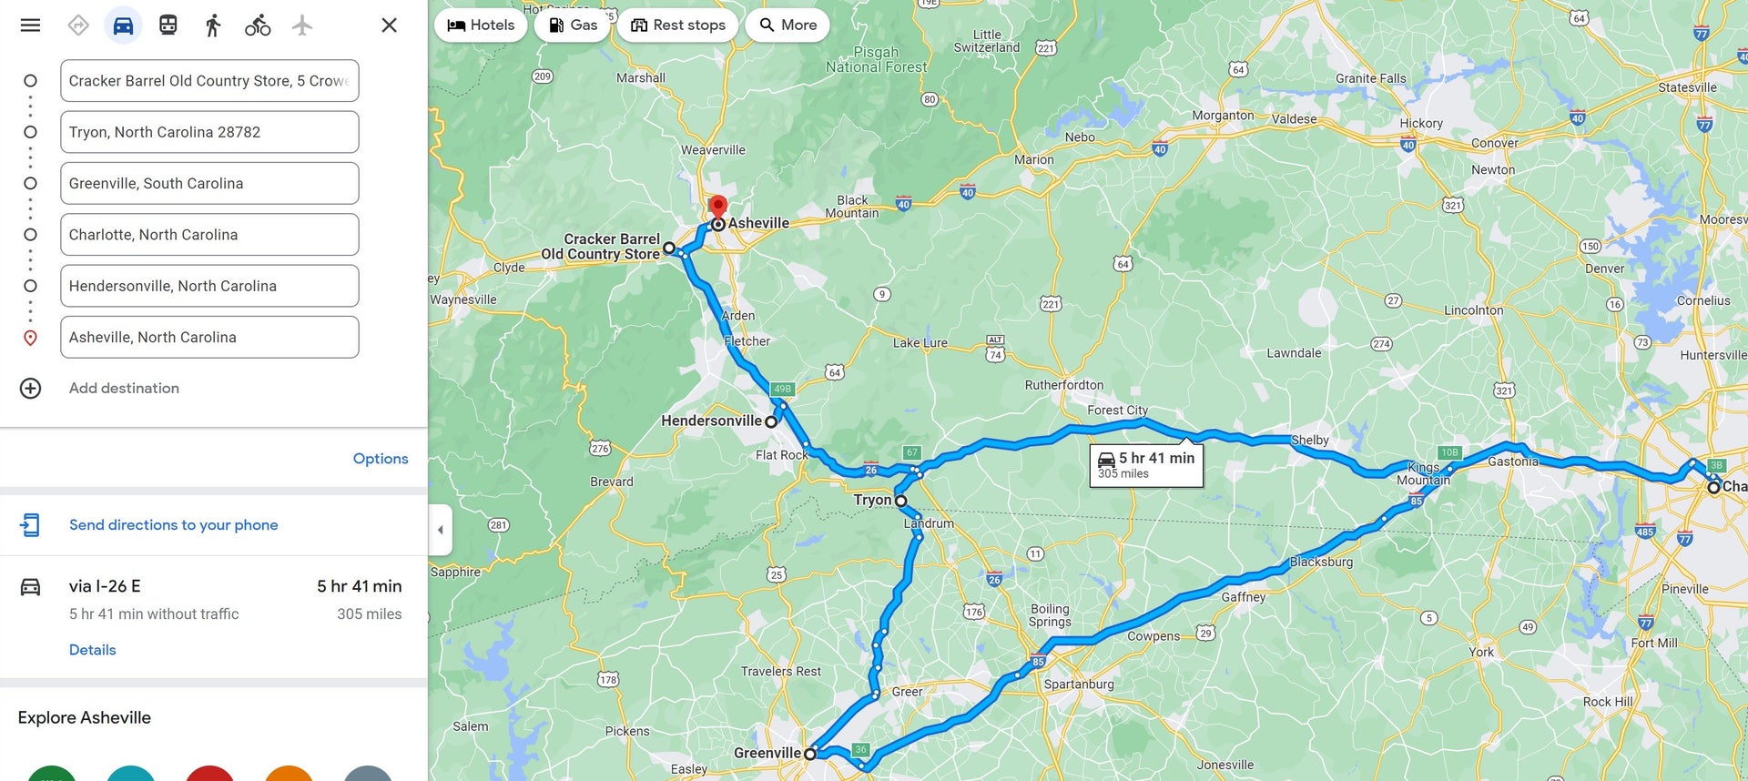Select the Asheville red destination pin on map
This screenshot has width=1748, height=781.
click(x=718, y=206)
